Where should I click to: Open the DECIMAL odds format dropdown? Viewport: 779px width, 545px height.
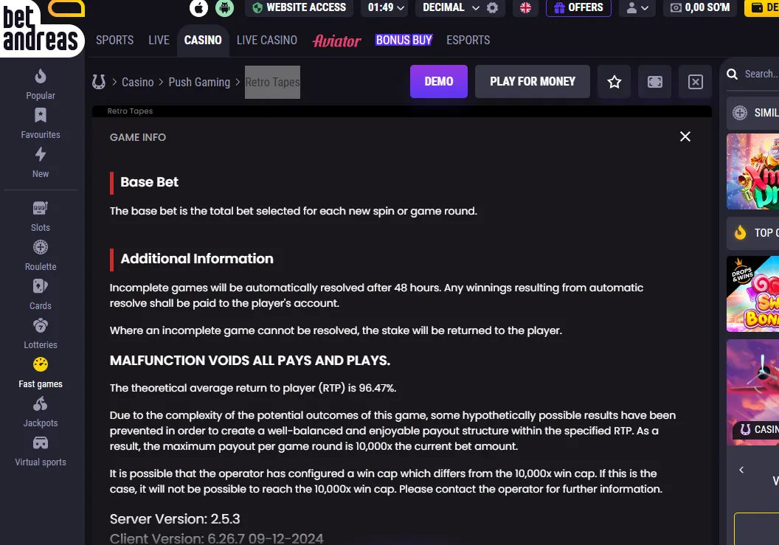click(451, 8)
